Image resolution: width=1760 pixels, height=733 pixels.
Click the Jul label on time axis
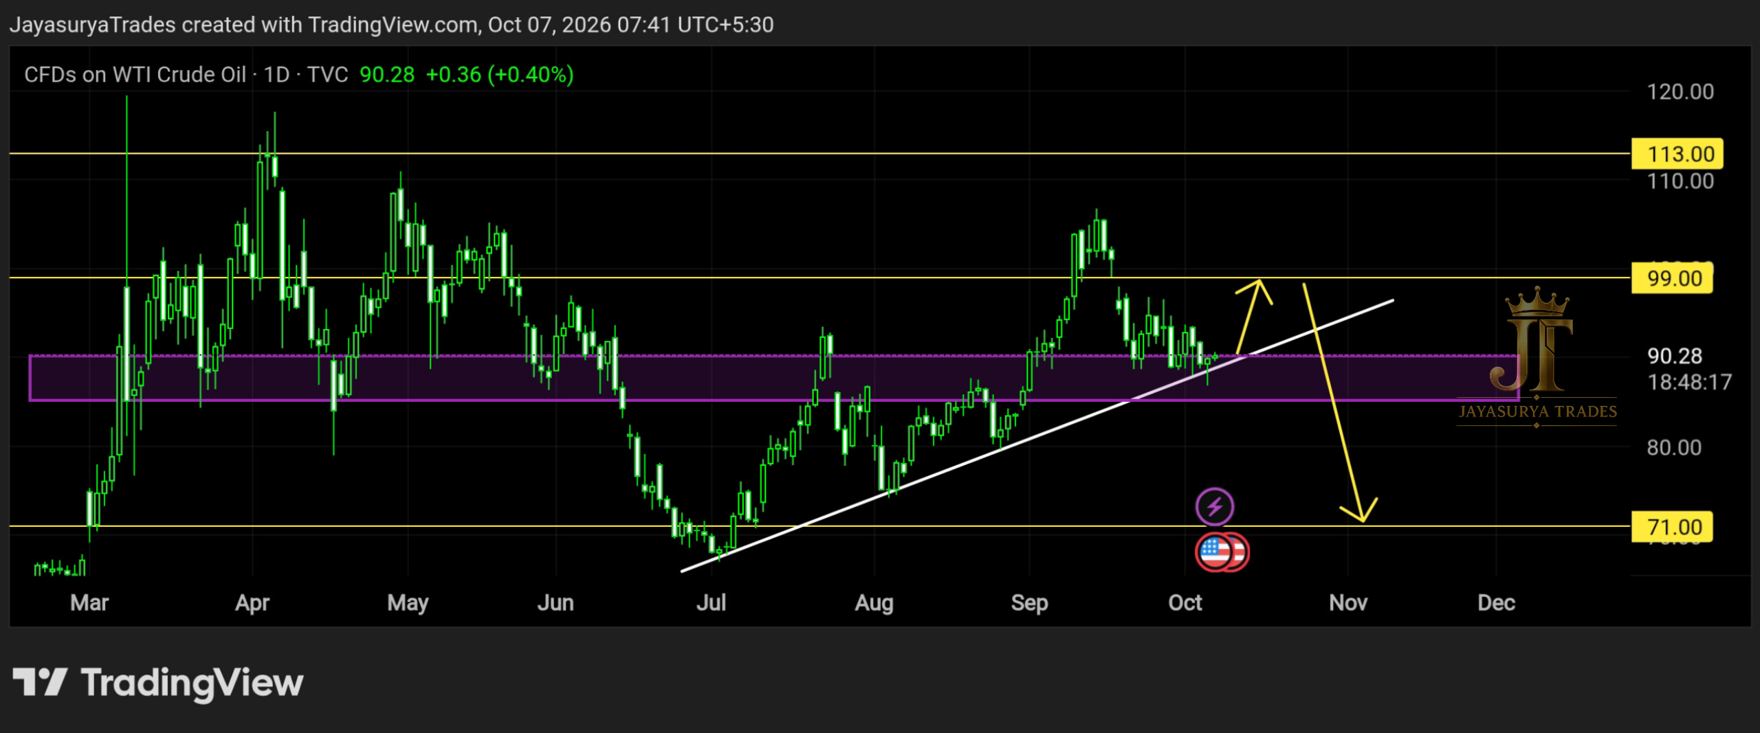[711, 602]
